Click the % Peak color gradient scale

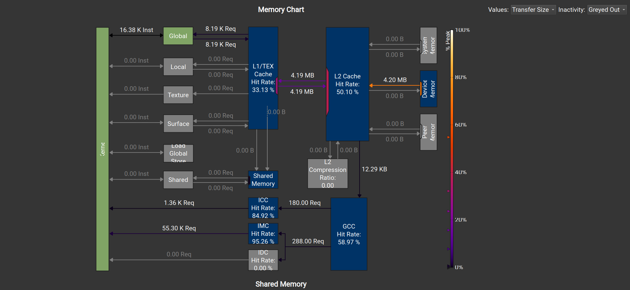point(452,149)
